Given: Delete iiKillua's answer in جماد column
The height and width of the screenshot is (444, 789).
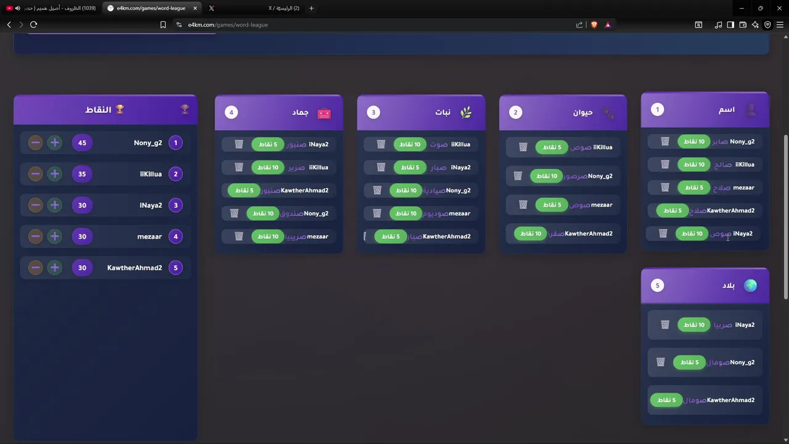Looking at the screenshot, I should pyautogui.click(x=239, y=167).
